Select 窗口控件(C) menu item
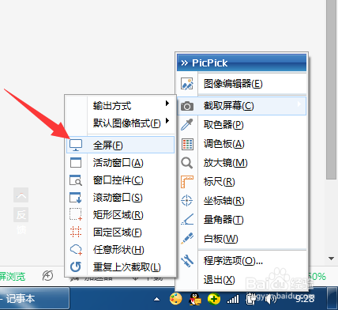Image resolution: width=338 pixels, height=310 pixels. pos(120,180)
